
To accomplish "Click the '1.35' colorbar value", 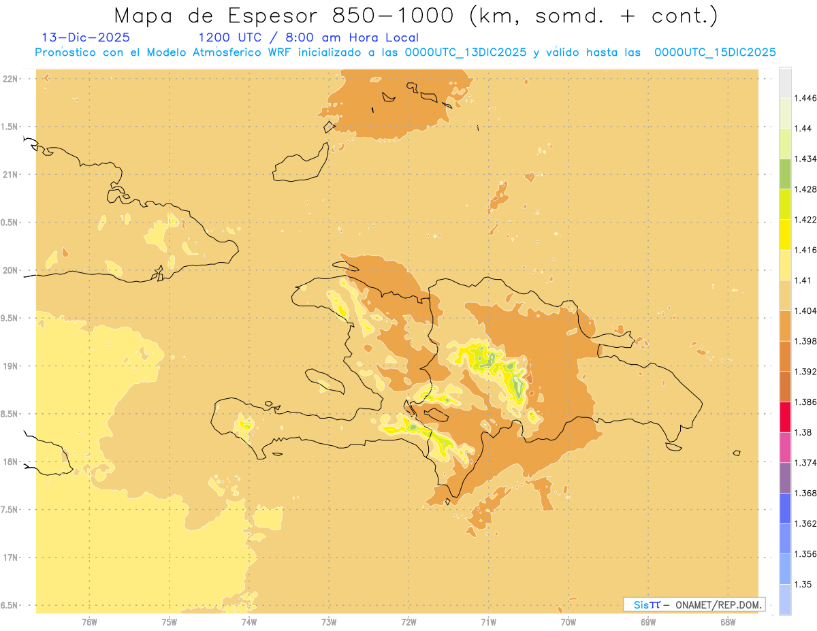I will [x=803, y=585].
